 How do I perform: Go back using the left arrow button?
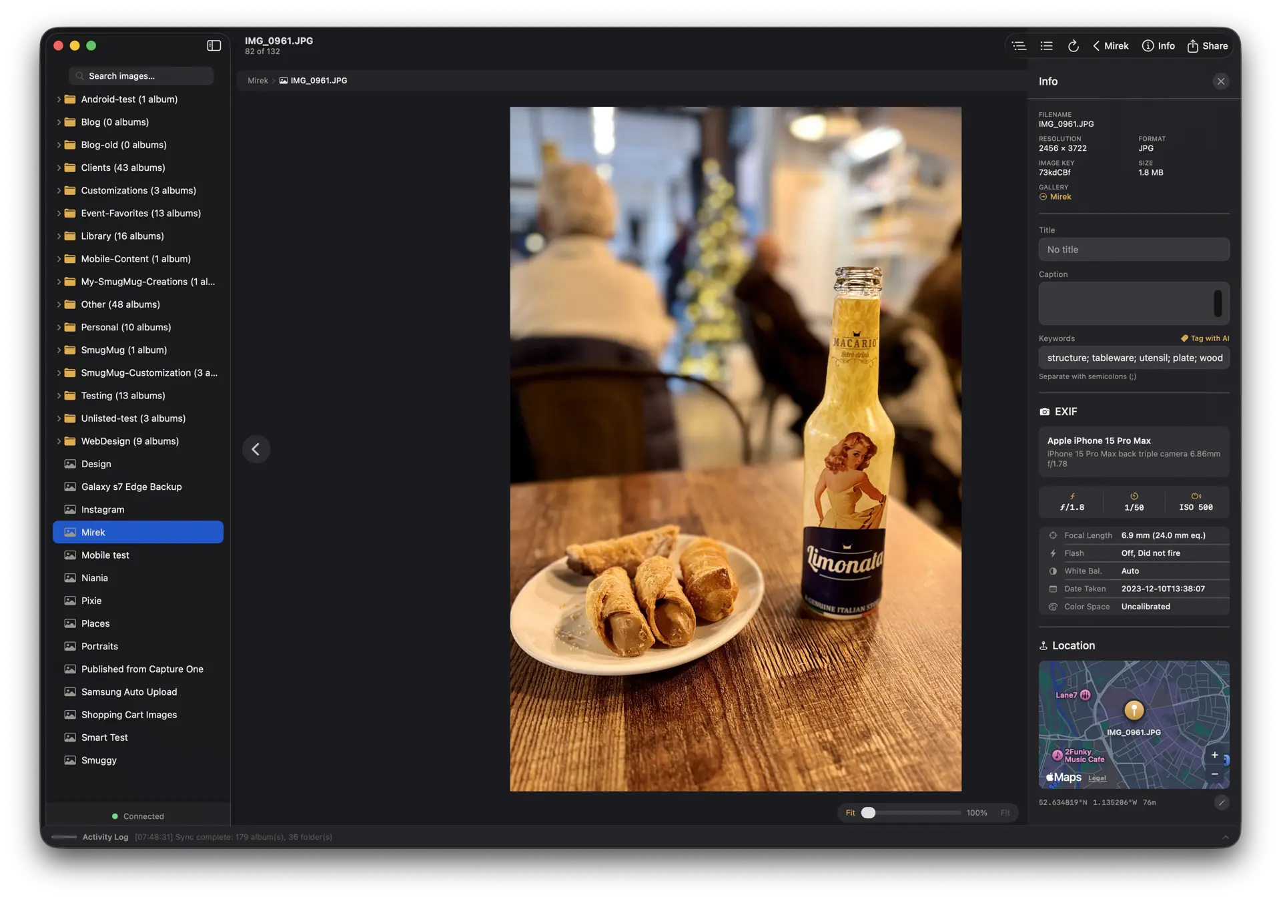(x=256, y=448)
